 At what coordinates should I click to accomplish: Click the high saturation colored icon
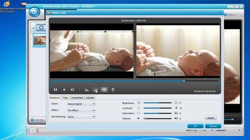[176, 113]
